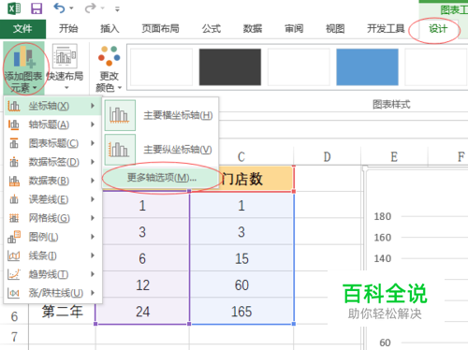
Task: Switch to the 开发工具 tab
Action: click(x=386, y=29)
